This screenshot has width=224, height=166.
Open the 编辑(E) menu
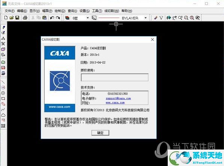pos(22,11)
